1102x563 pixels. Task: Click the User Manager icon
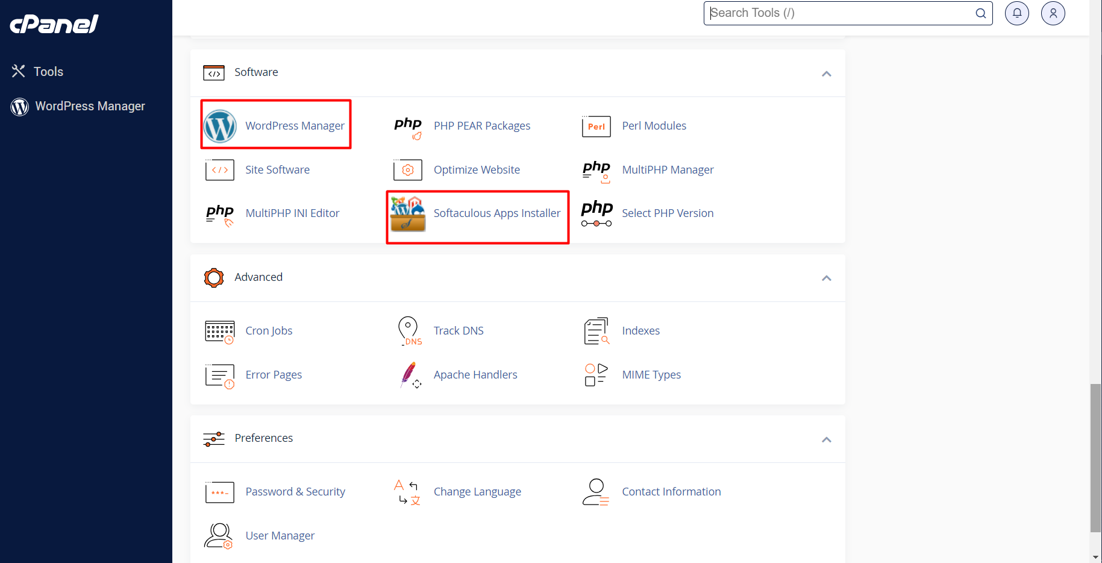[x=218, y=536]
